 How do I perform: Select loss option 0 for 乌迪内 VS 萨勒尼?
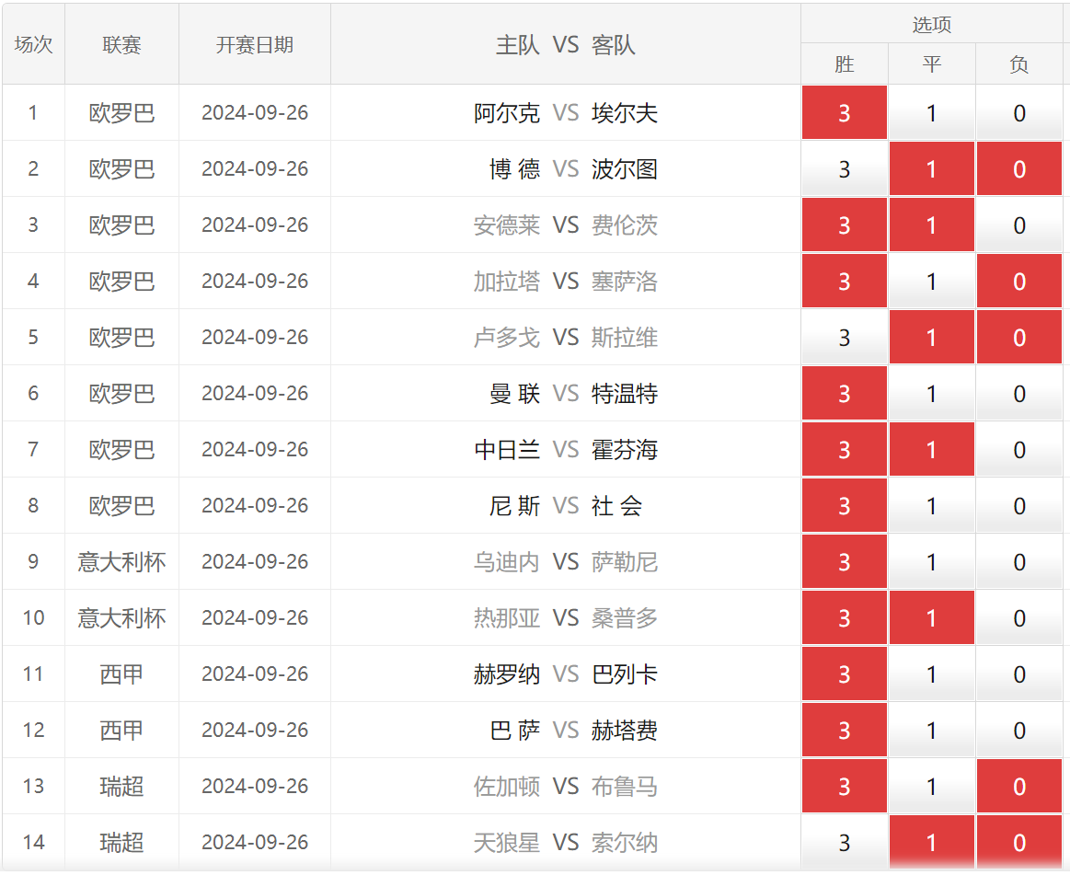pyautogui.click(x=1018, y=562)
